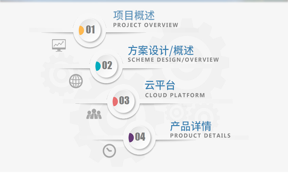Select the 02 circle button
Image resolution: width=288 pixels, height=173 pixels.
click(106, 66)
